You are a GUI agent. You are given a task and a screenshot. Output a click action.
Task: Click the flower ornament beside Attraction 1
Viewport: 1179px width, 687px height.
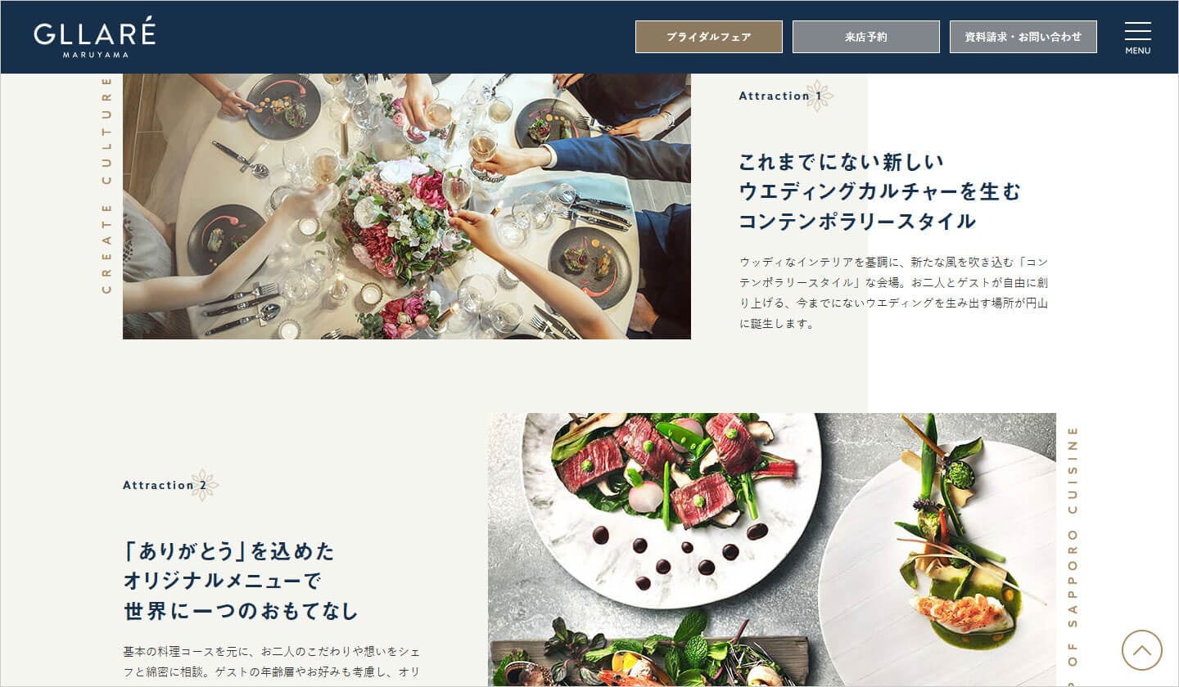click(819, 96)
